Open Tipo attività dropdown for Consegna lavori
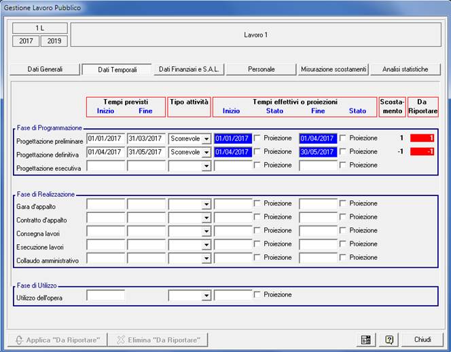Viewport: 451px width, 352px height. (206, 231)
